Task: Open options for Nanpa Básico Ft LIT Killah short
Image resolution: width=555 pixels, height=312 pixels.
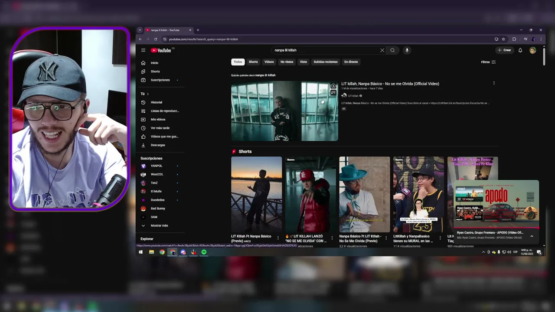Action: (x=386, y=238)
